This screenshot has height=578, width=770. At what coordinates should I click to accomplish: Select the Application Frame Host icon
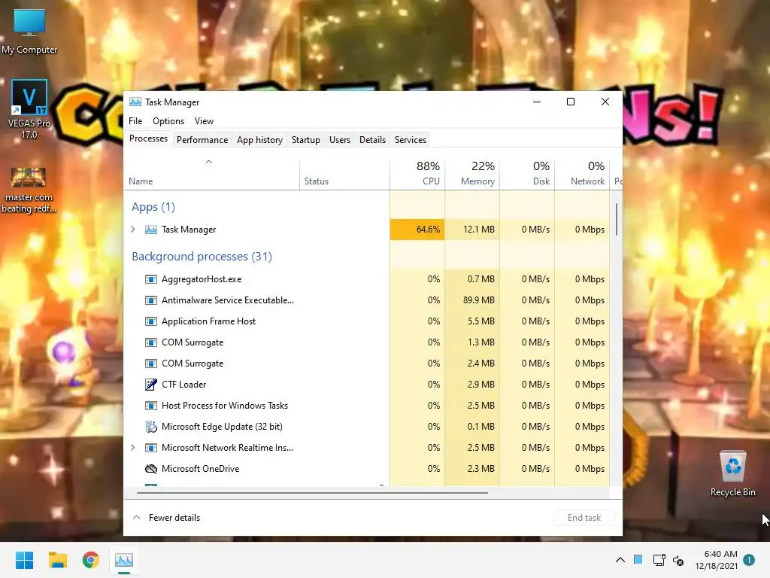pyautogui.click(x=150, y=321)
